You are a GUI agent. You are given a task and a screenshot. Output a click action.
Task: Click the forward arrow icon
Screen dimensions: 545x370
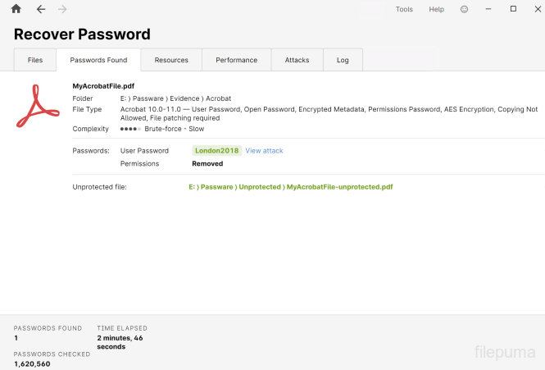coord(63,9)
